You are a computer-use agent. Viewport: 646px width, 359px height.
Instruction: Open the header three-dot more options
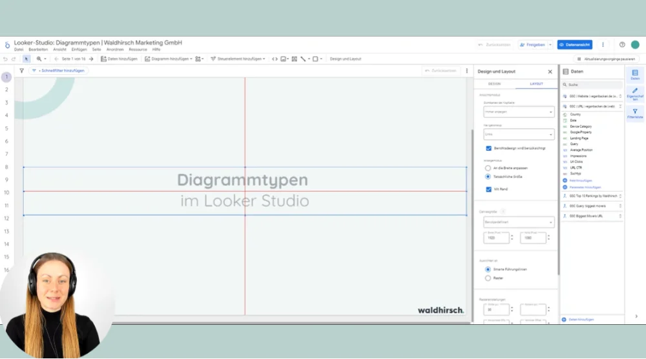tap(603, 44)
